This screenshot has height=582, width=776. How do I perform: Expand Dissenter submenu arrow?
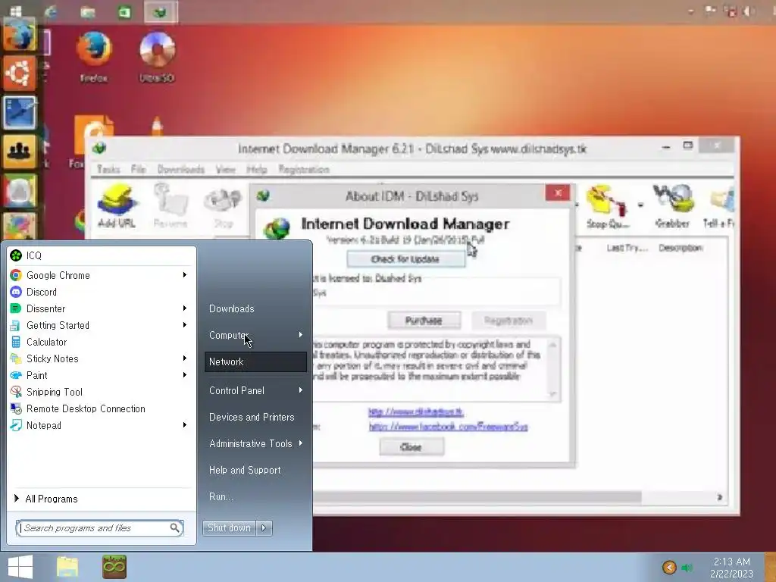tap(185, 308)
